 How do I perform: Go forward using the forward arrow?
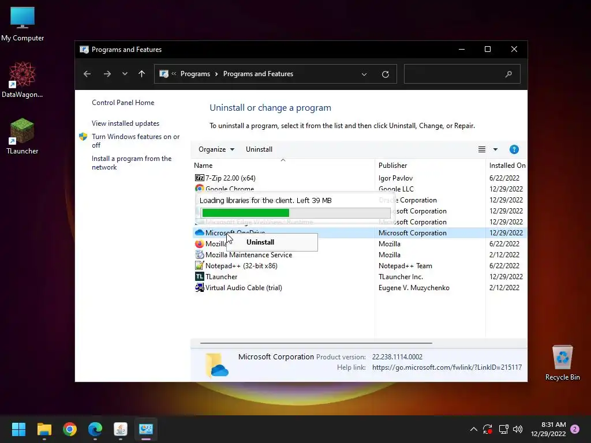[107, 74]
